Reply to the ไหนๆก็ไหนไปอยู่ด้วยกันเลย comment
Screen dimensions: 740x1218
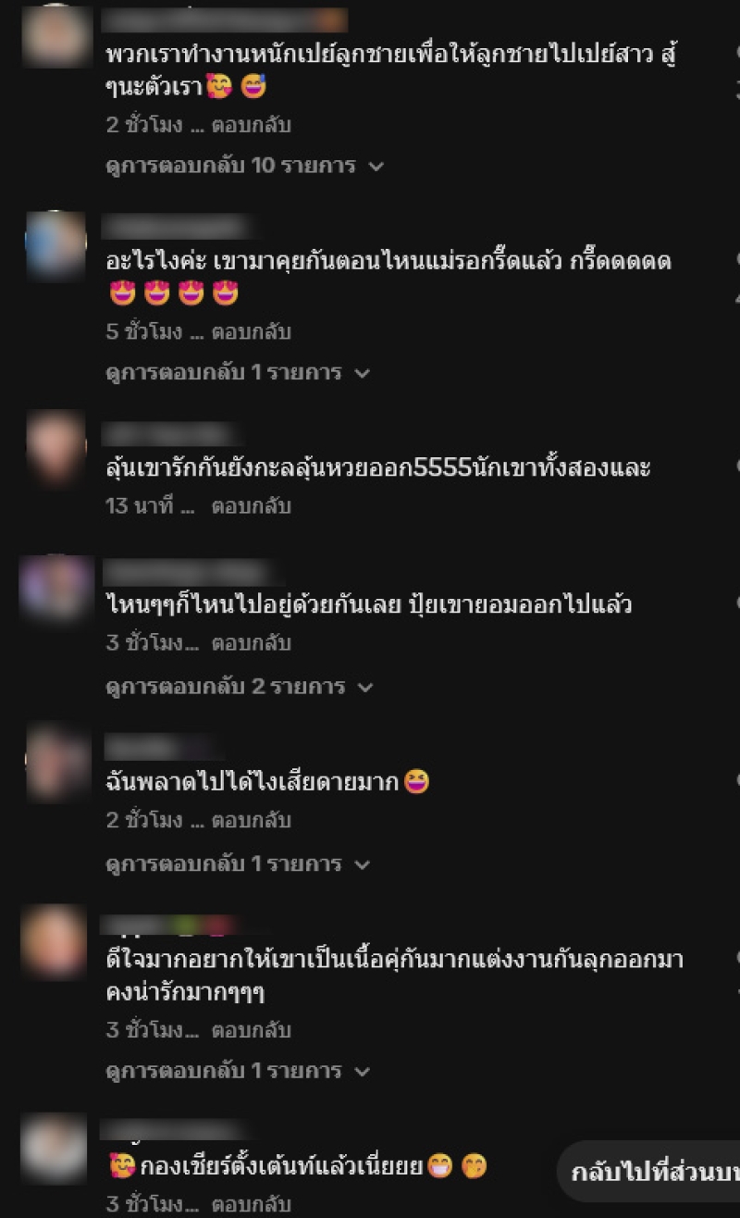[x=251, y=642]
